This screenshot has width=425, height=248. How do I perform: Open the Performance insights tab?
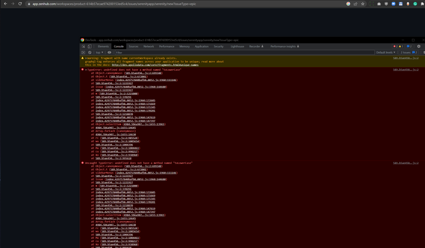(285, 46)
